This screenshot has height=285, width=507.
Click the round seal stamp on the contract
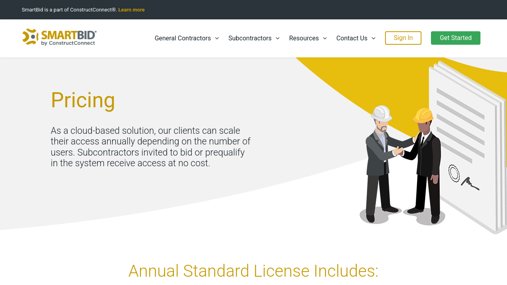click(454, 173)
